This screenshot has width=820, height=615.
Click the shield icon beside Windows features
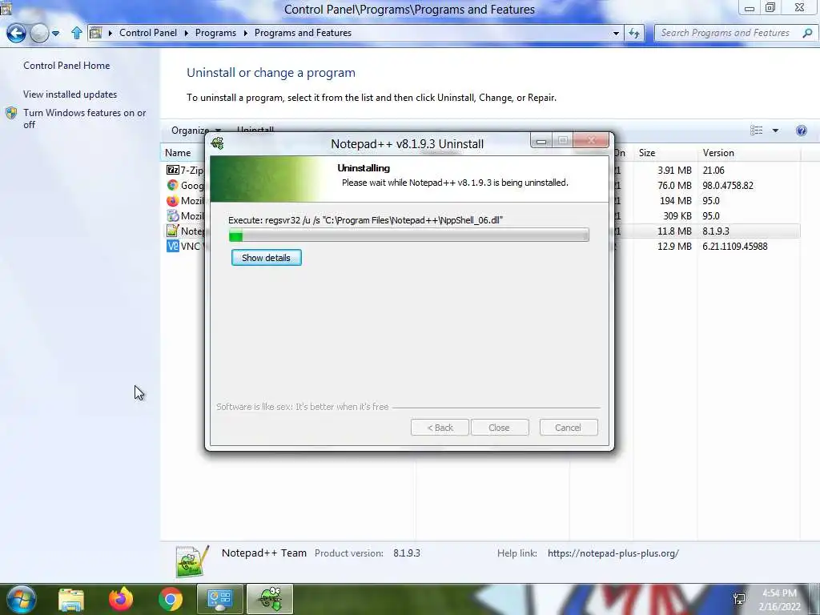[11, 113]
